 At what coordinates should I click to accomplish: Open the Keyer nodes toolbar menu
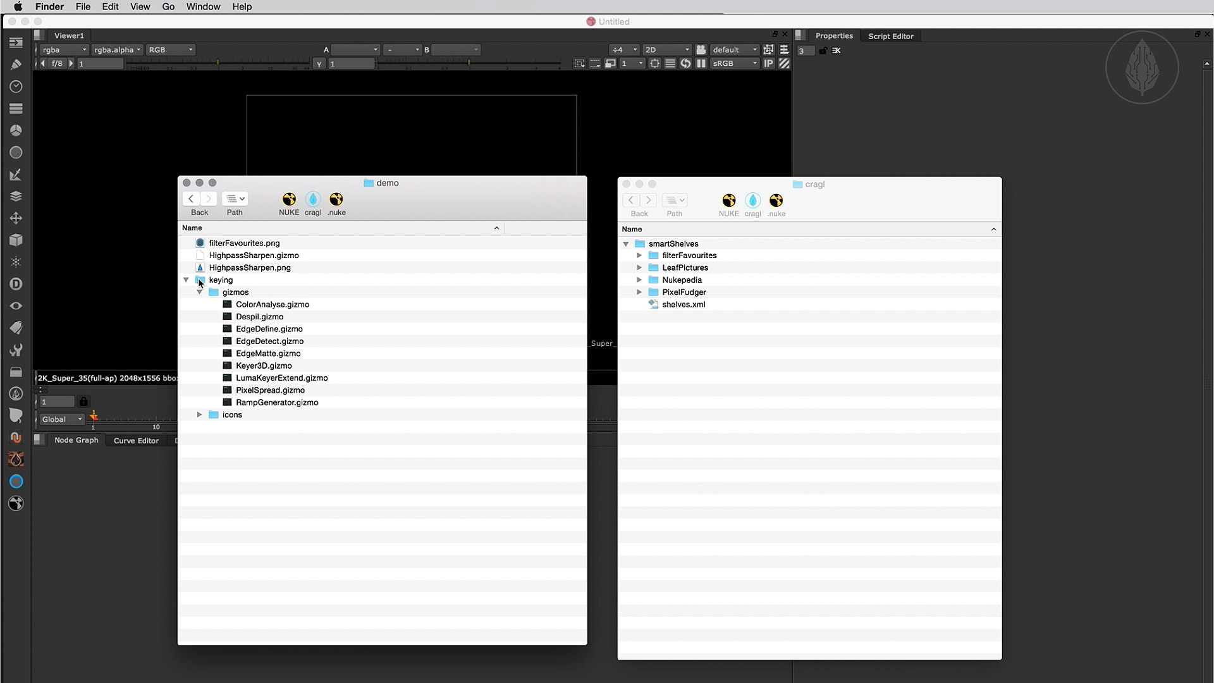[16, 175]
